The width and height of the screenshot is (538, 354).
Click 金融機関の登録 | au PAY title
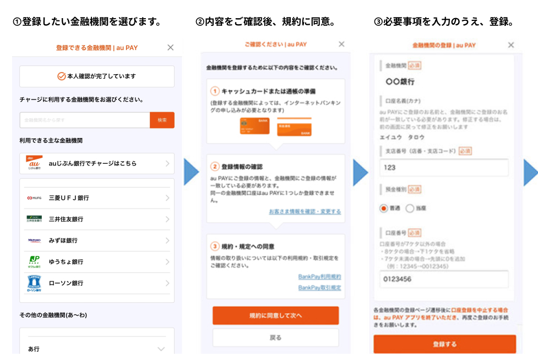(x=444, y=45)
